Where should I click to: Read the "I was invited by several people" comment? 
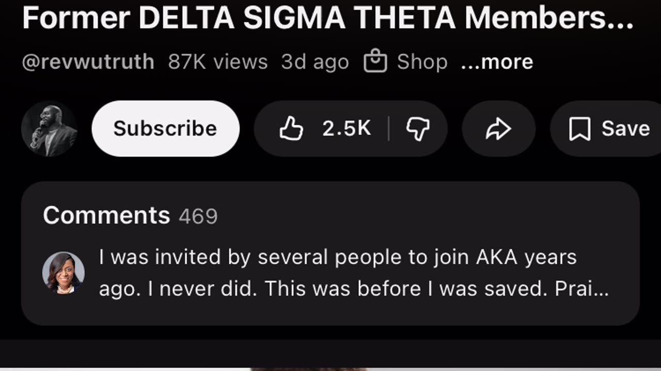pos(354,273)
